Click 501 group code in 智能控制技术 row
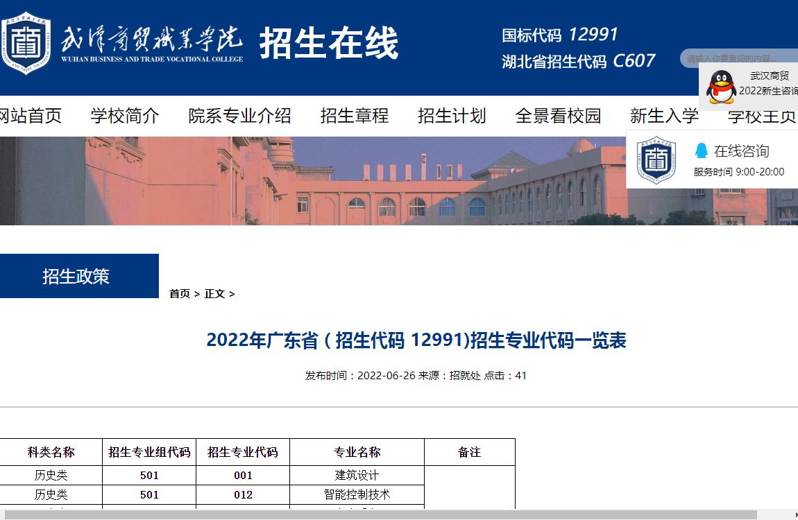This screenshot has height=520, width=798. pyautogui.click(x=149, y=494)
